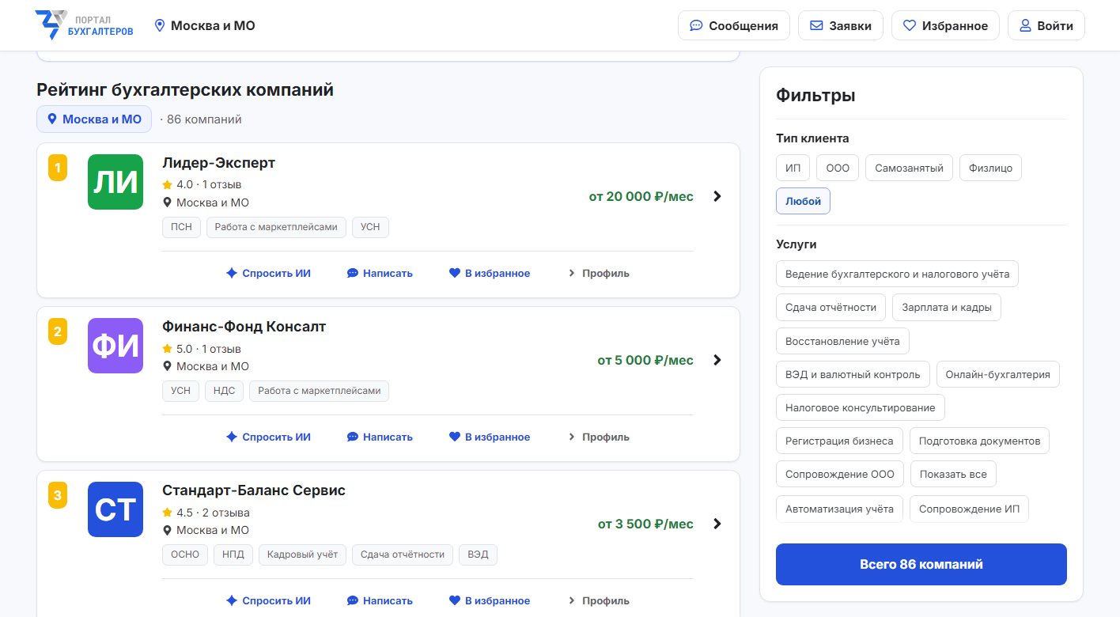Open Заявки in the header
This screenshot has height=617, width=1120.
click(x=841, y=25)
